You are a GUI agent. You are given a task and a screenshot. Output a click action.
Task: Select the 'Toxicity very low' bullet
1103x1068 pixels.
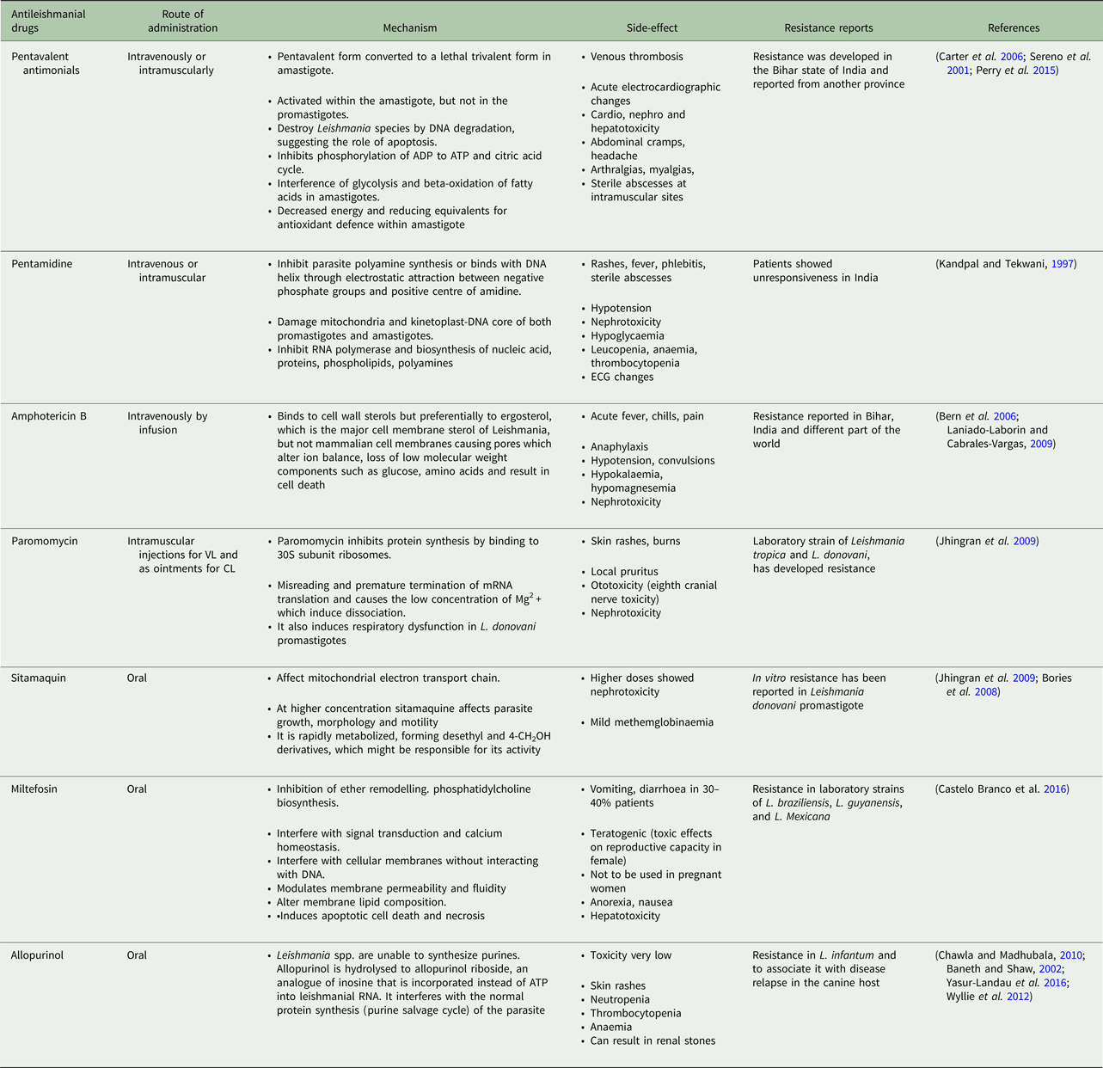631,955
